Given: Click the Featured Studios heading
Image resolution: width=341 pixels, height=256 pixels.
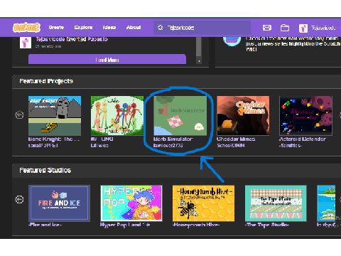Looking at the screenshot, I should 45,171.
